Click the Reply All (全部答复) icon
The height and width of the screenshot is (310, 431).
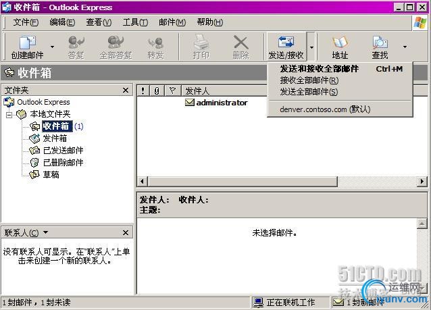116,47
